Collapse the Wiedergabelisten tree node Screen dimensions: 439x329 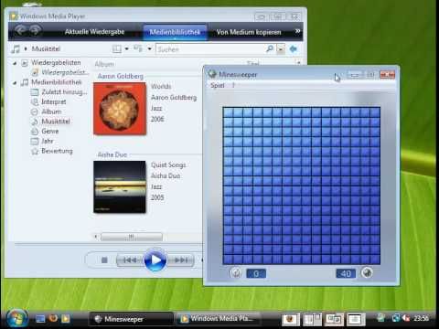(x=15, y=63)
